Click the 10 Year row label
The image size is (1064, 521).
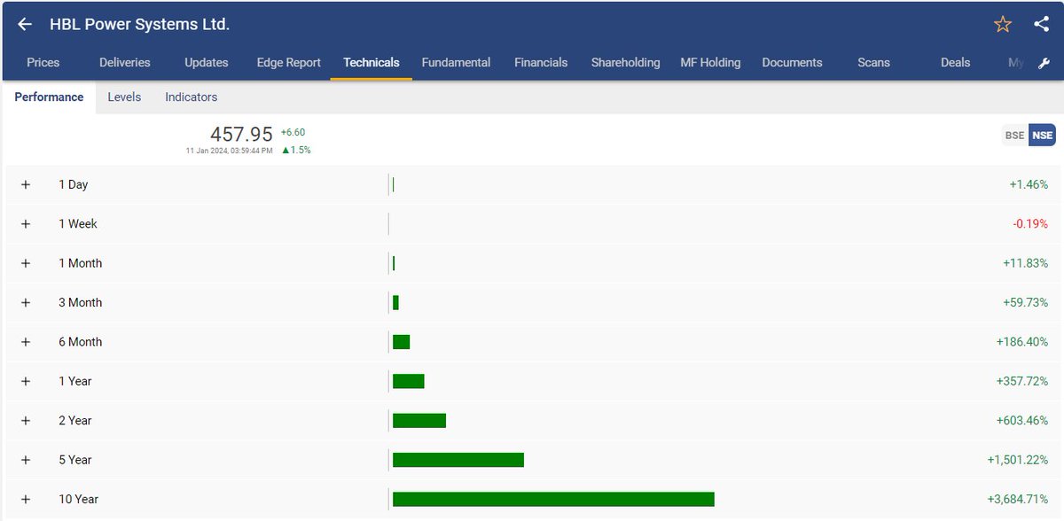tap(79, 499)
